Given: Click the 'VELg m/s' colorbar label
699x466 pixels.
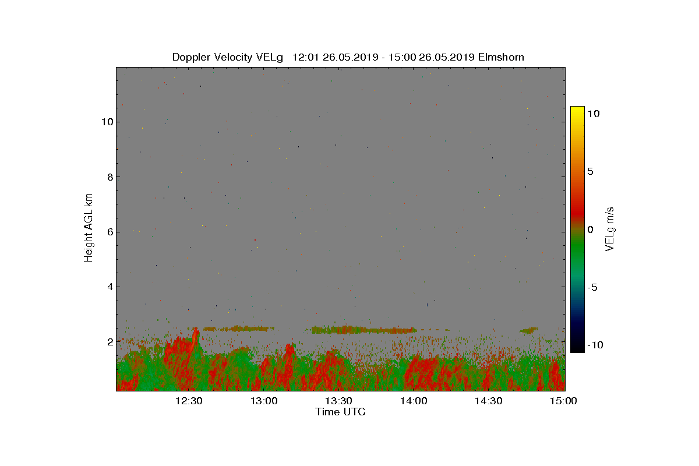Looking at the screenshot, I should pyautogui.click(x=610, y=228).
